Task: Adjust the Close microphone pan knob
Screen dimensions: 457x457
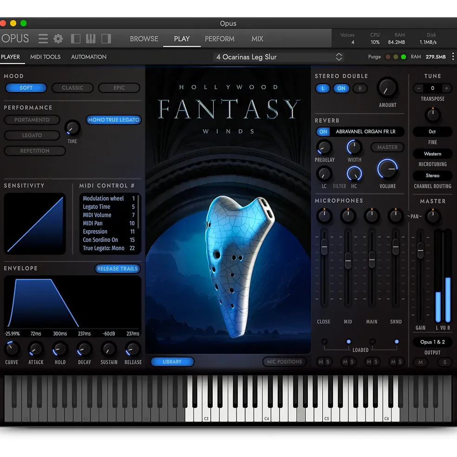Action: [x=324, y=216]
